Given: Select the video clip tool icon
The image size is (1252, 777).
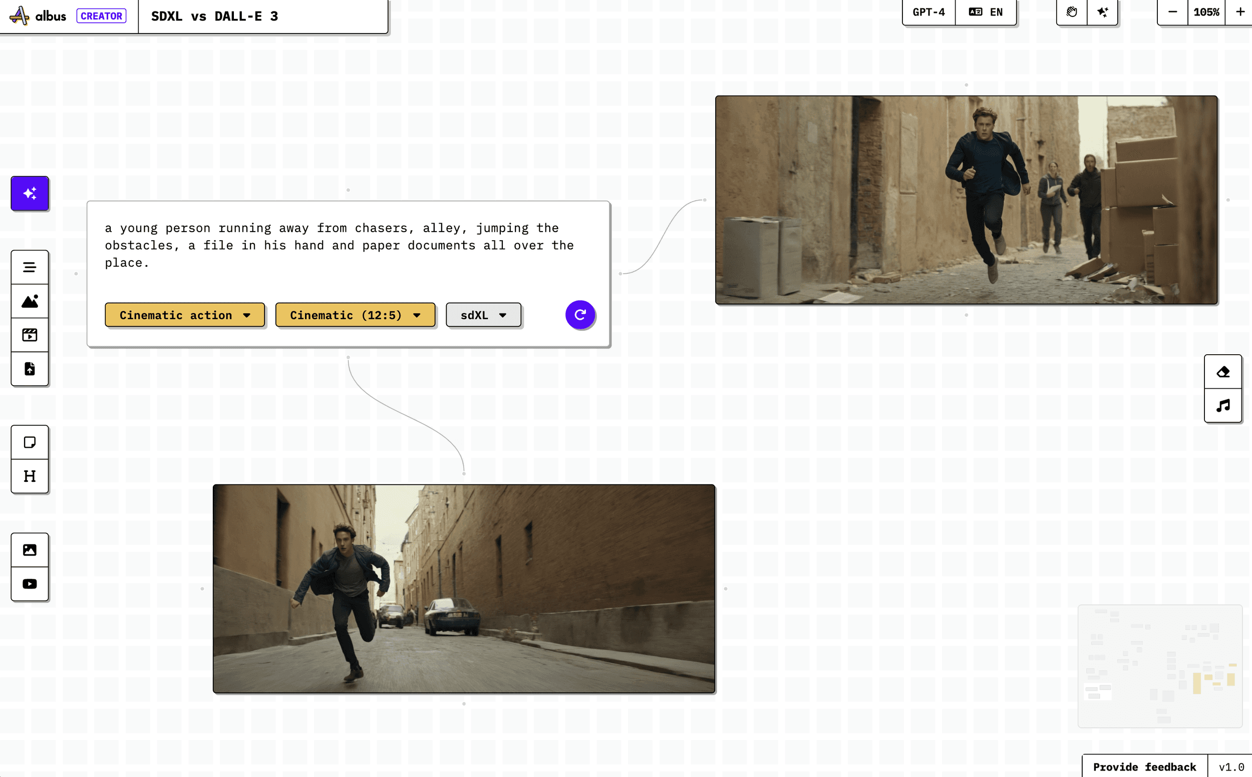Looking at the screenshot, I should click(x=30, y=335).
